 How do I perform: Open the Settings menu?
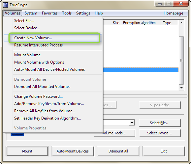coord(83,13)
